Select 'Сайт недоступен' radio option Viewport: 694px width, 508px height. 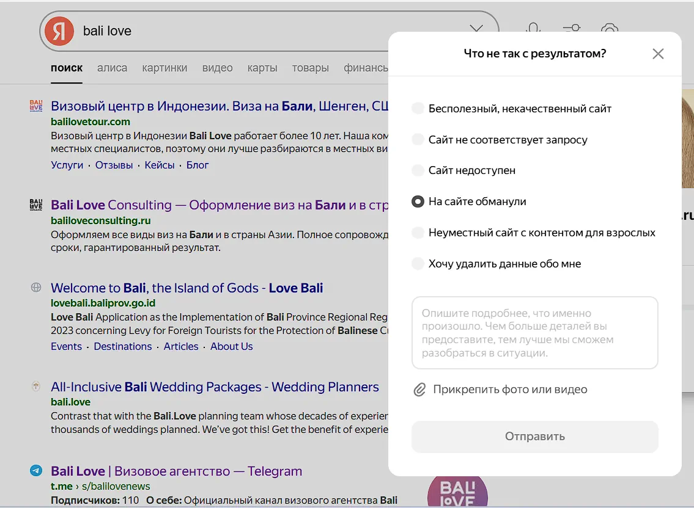click(x=463, y=170)
